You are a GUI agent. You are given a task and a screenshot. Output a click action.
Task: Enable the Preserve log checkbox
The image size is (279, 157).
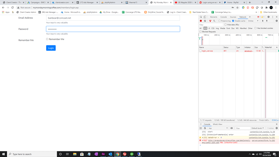point(220,21)
